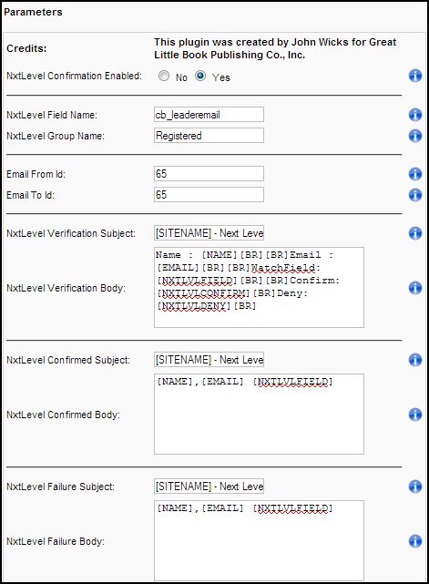Click info icon beside NxtLevel Confirmed Body
429x584 pixels.
pos(415,415)
